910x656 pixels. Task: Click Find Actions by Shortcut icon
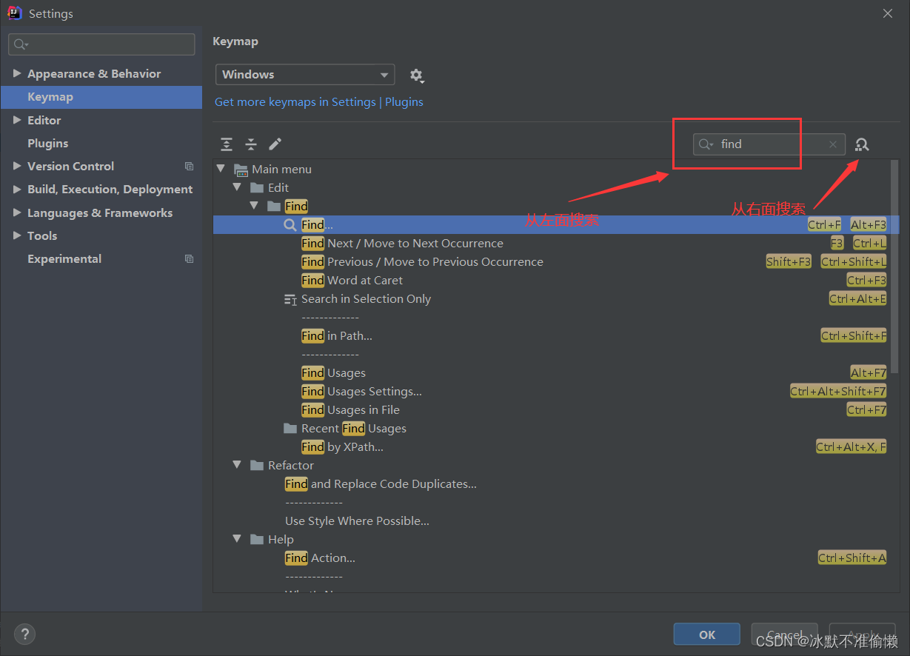(x=862, y=144)
